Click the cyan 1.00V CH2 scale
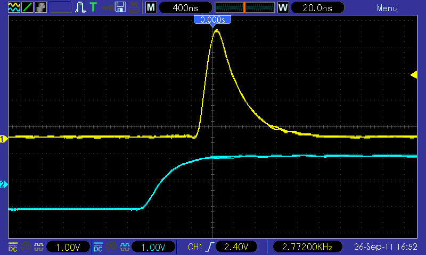The image size is (426, 255). (x=153, y=247)
